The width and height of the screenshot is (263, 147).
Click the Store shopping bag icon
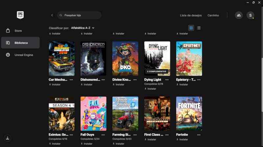pos(8,30)
